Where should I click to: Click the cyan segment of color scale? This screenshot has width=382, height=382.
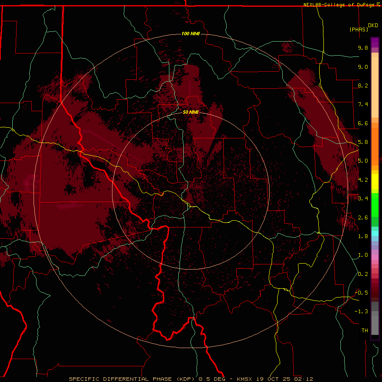(x=375, y=233)
